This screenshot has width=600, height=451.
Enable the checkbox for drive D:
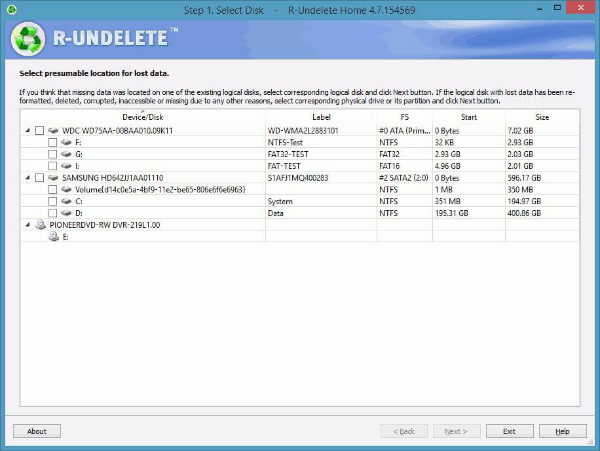tap(53, 213)
